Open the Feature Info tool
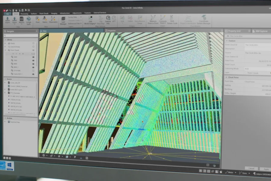271x181 pixels. coord(108,20)
